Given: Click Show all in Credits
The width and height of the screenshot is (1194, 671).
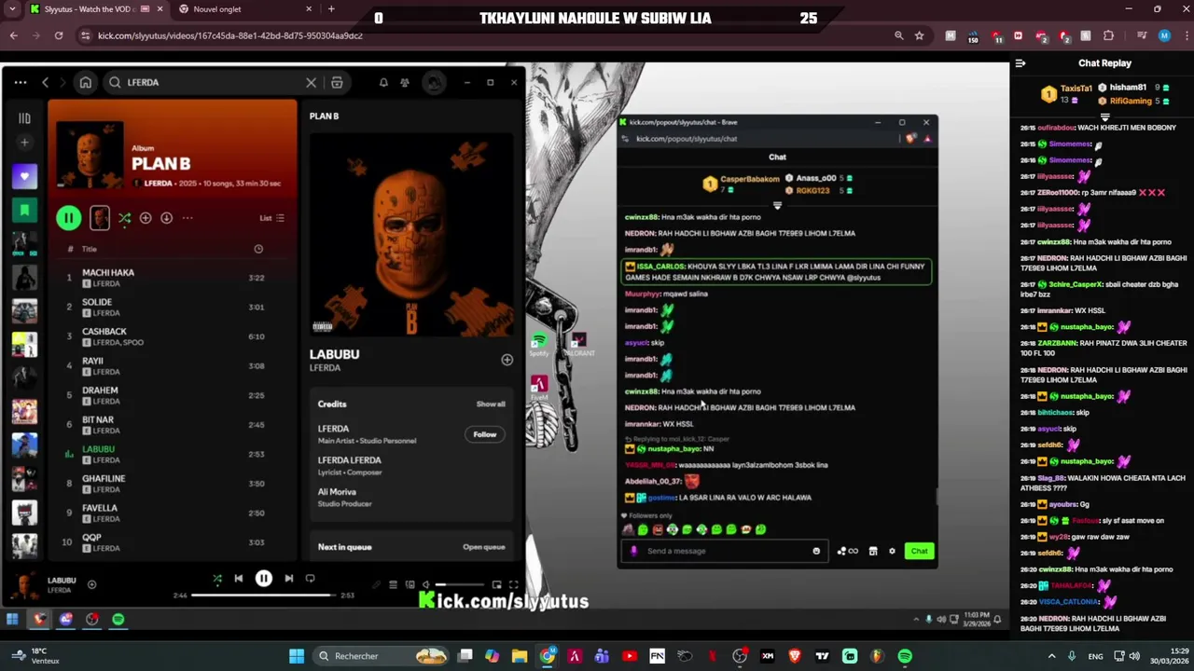Looking at the screenshot, I should tap(491, 404).
